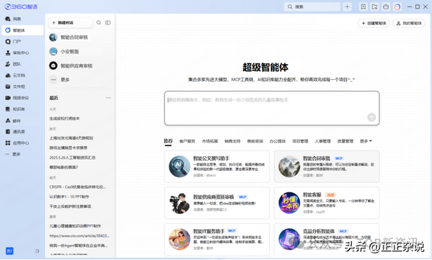Click the 360智语 logo

pyautogui.click(x=21, y=7)
